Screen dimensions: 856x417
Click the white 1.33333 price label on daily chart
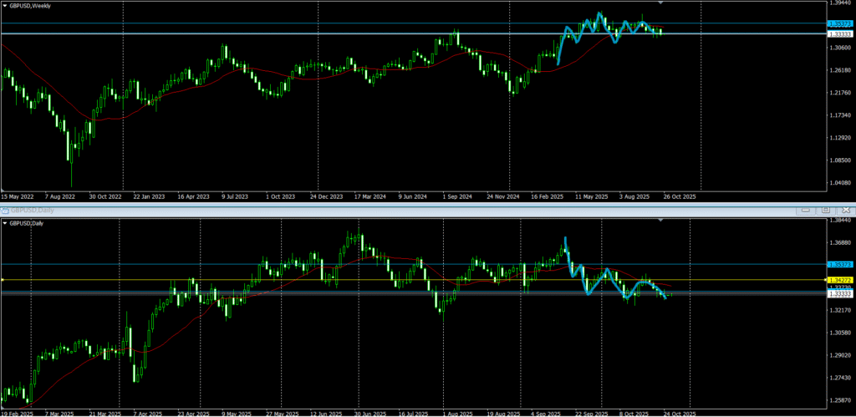tap(839, 294)
